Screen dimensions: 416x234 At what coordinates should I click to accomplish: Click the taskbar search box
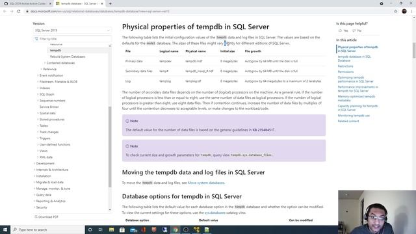tap(47, 229)
